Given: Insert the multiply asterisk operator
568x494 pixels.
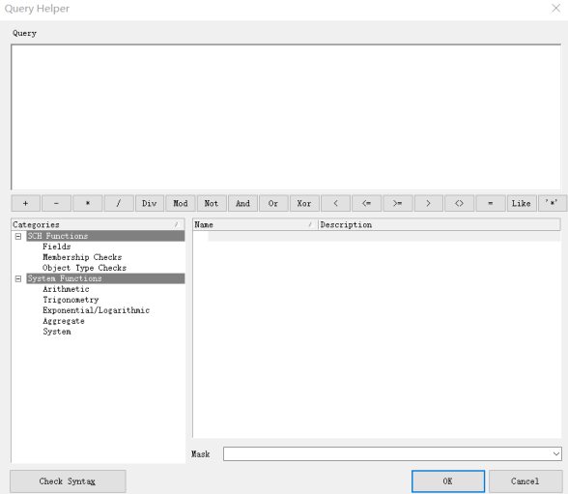Looking at the screenshot, I should click(88, 203).
